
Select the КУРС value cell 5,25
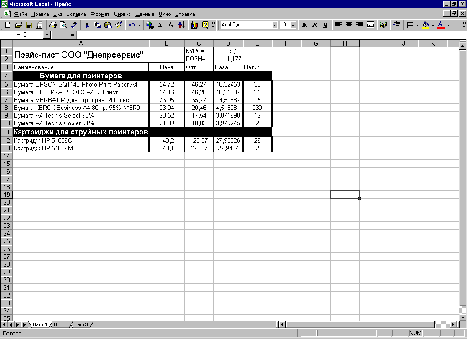click(228, 51)
